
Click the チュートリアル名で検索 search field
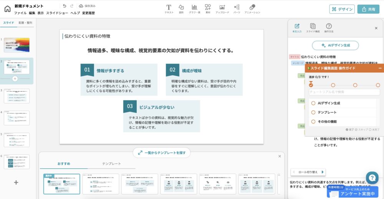(344, 92)
